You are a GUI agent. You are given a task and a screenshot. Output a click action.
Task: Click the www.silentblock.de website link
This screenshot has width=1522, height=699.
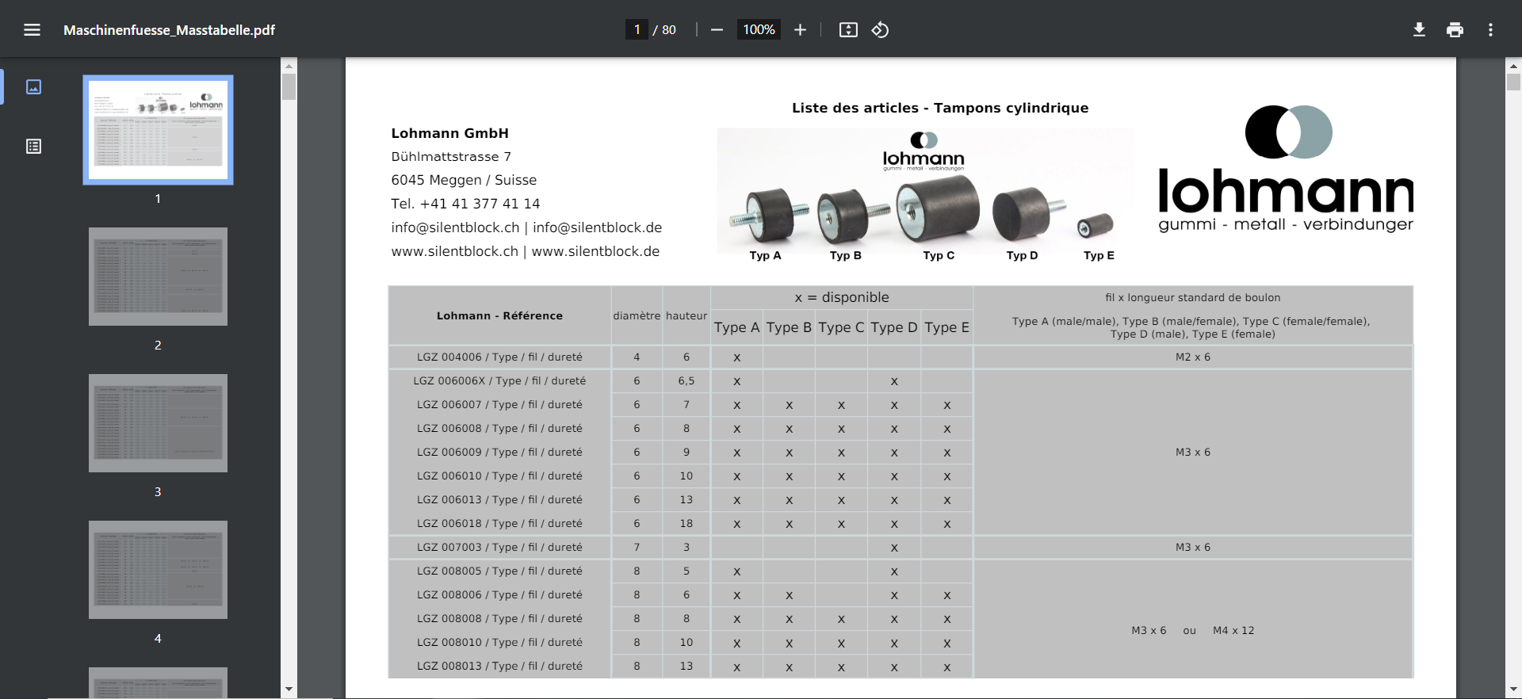point(595,252)
